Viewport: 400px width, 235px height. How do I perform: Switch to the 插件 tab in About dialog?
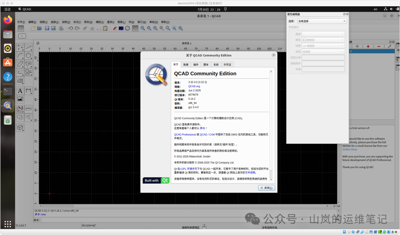tap(196, 64)
